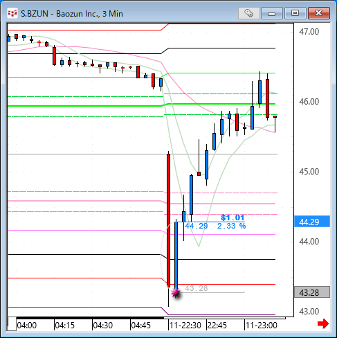Minimize the S.BZUN chart window
The width and height of the screenshot is (337, 338).
point(272,13)
